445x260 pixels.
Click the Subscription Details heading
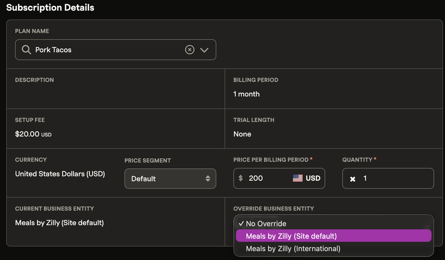point(50,8)
